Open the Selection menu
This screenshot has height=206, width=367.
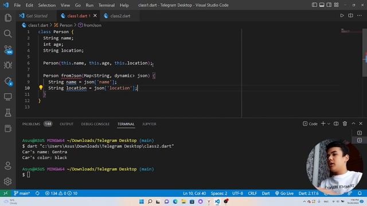[47, 5]
